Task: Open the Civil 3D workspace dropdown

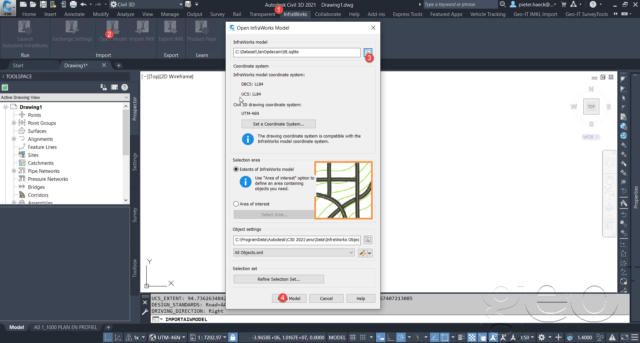Action: tap(146, 4)
